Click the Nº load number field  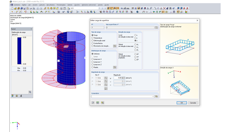[x=98, y=27]
